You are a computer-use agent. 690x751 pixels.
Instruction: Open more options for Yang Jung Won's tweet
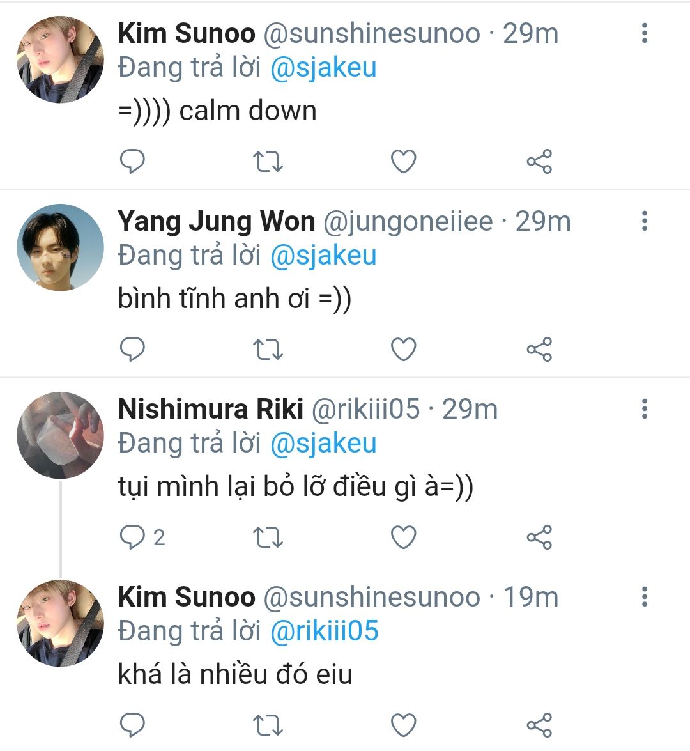coord(645,221)
